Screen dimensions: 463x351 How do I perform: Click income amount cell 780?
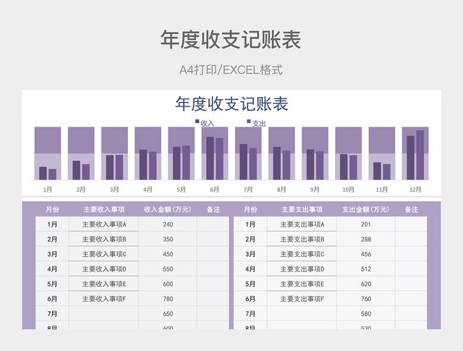coord(168,299)
